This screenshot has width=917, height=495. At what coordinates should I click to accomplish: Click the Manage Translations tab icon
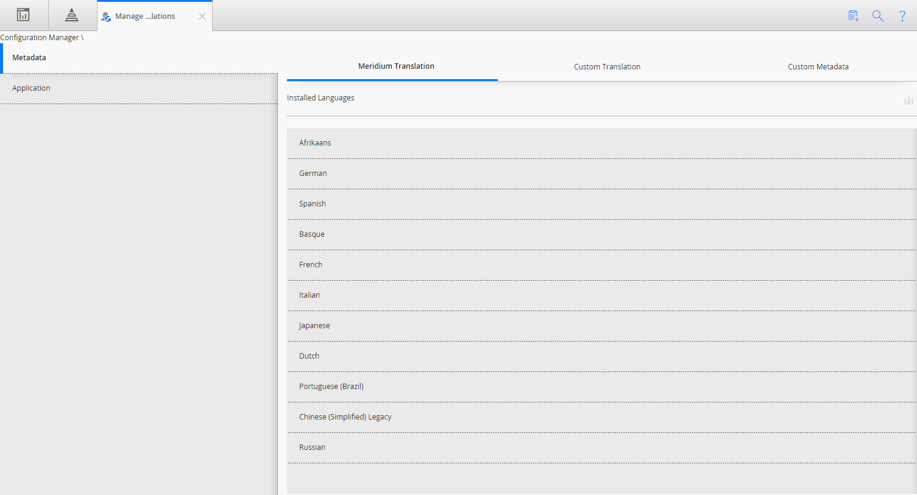tap(106, 16)
